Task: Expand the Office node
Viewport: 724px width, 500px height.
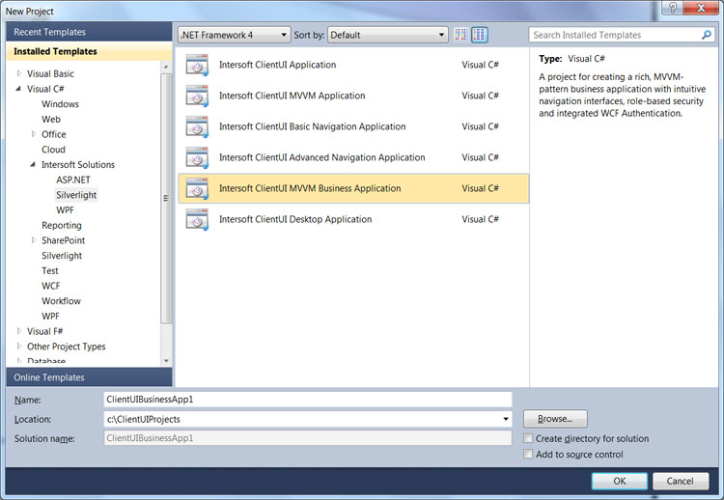Action: 33,134
